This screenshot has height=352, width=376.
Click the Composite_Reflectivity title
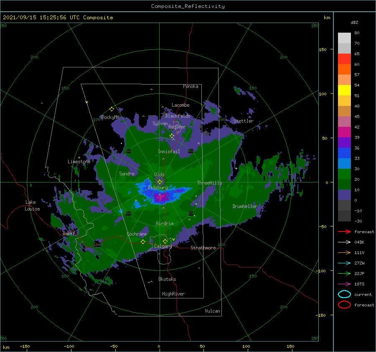[188, 6]
